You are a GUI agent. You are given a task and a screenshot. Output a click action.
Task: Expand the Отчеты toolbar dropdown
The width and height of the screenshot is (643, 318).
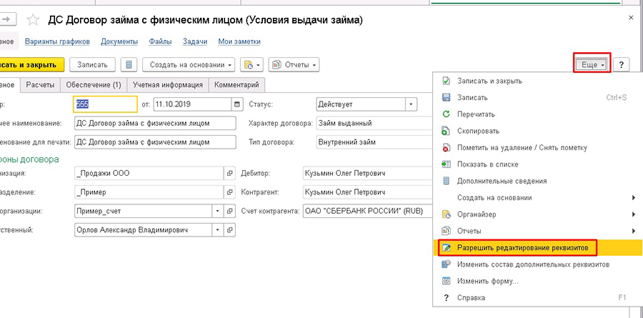point(294,65)
